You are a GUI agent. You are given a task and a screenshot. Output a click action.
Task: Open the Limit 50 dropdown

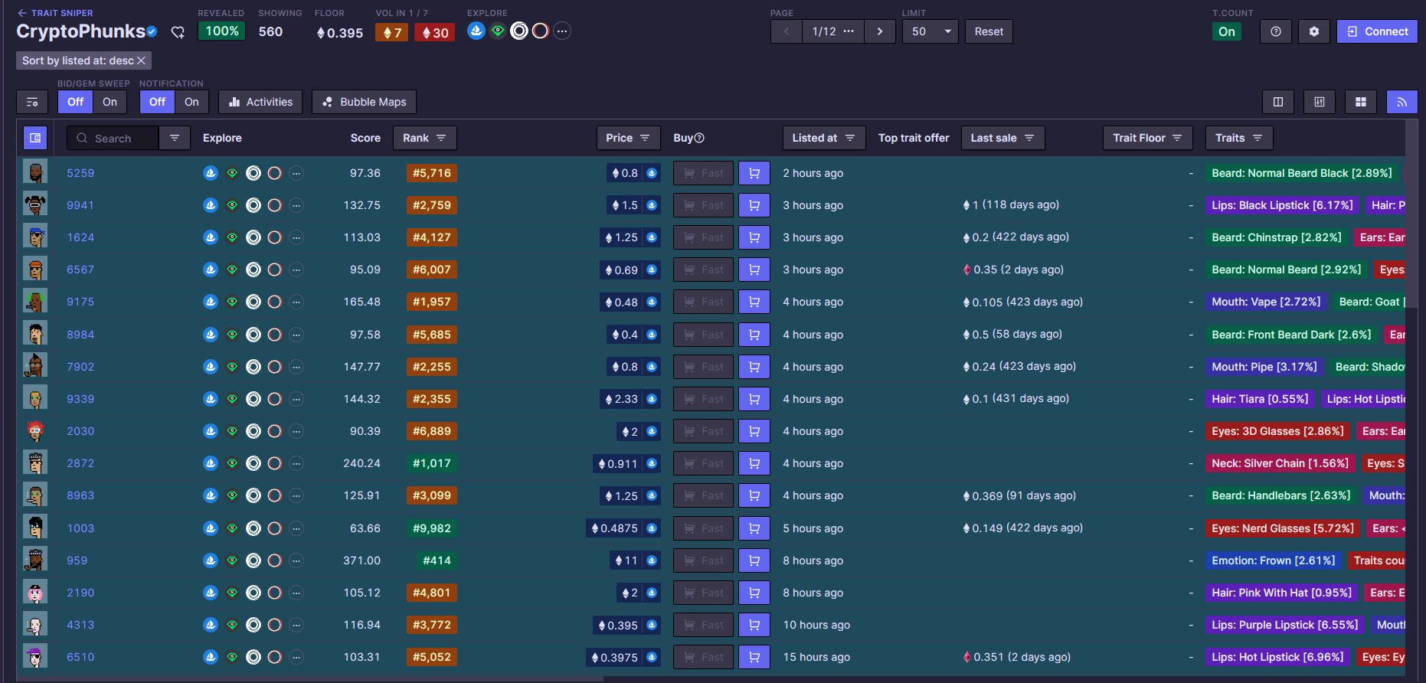(x=930, y=31)
